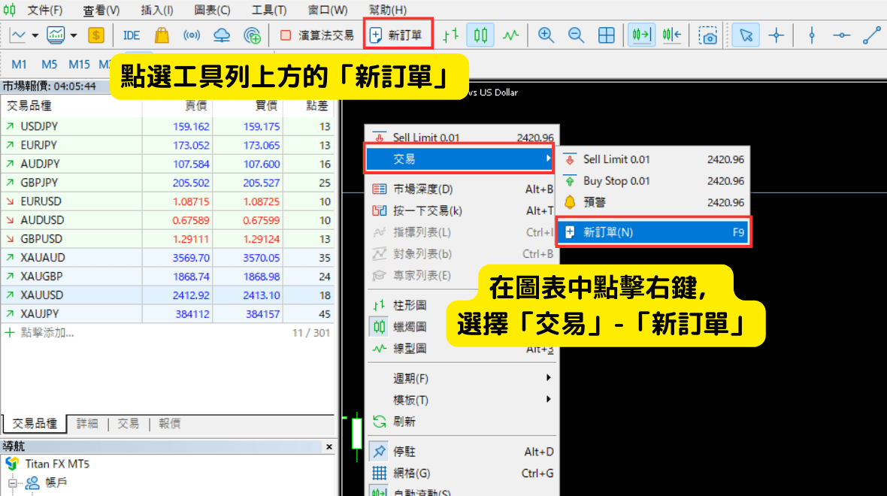Toggle 演算法交易 algo trading button
The height and width of the screenshot is (496, 887).
(x=316, y=35)
